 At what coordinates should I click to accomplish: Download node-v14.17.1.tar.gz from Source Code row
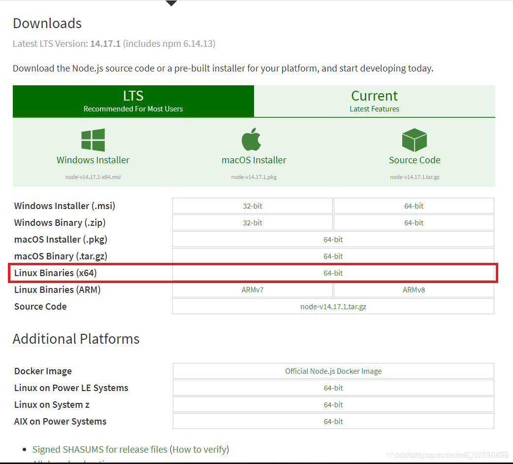pyautogui.click(x=333, y=306)
